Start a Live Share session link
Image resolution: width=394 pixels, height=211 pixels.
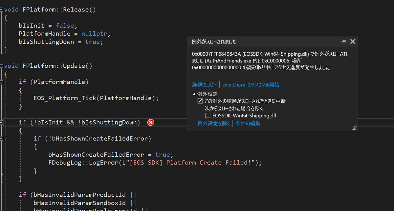pos(252,85)
